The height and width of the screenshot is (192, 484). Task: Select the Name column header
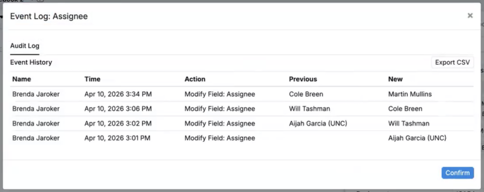point(22,79)
